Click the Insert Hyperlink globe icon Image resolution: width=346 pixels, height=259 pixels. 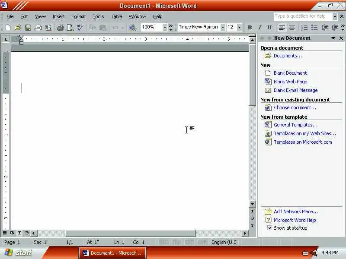point(133,27)
